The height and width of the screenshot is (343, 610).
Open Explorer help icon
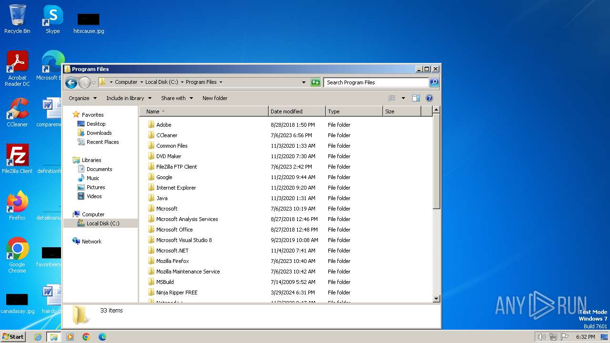429,98
